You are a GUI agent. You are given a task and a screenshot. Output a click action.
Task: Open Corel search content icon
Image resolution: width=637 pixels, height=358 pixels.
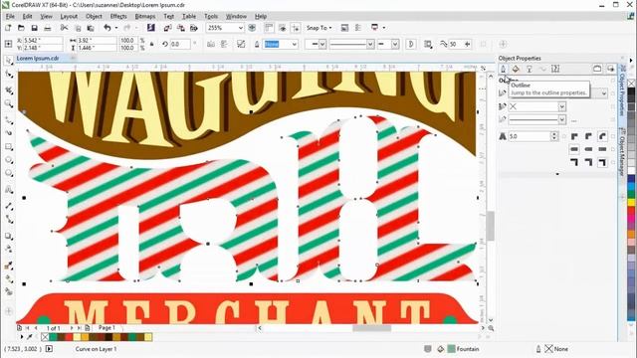tap(150, 28)
